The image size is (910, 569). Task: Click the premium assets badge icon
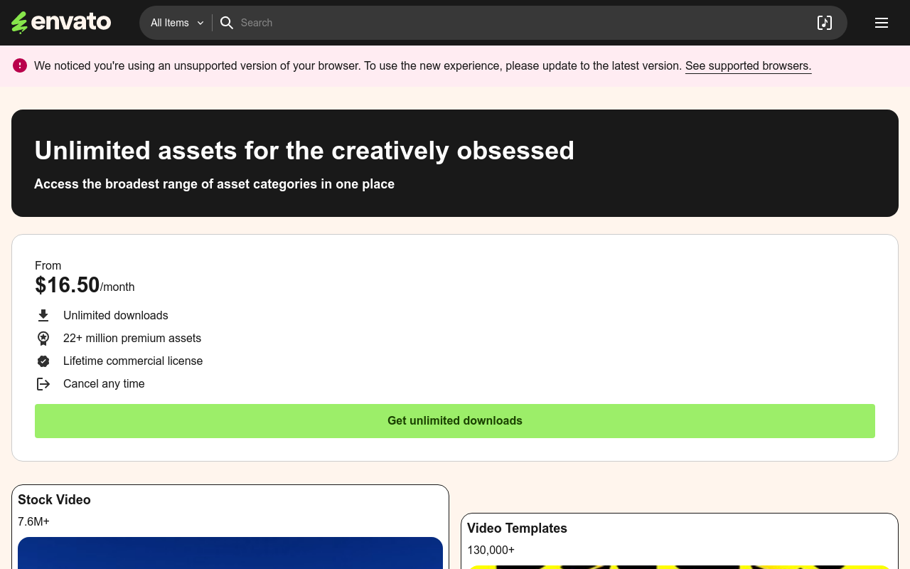click(x=43, y=338)
